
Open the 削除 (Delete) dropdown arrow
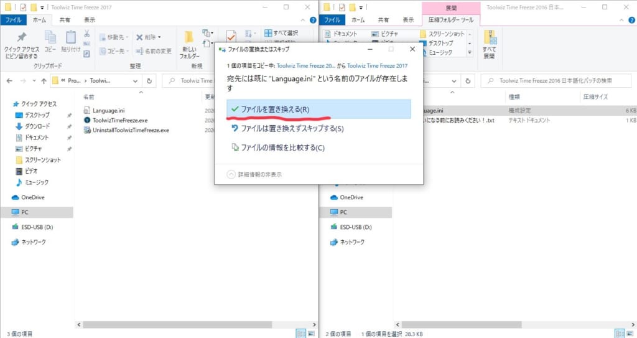159,37
